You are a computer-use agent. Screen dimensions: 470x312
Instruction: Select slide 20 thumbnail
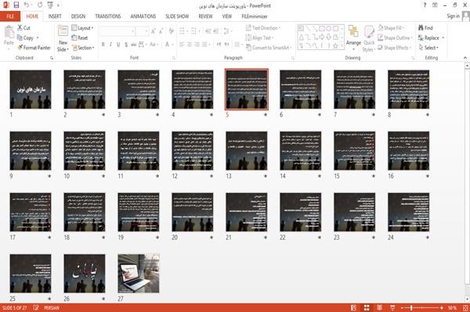(193, 212)
